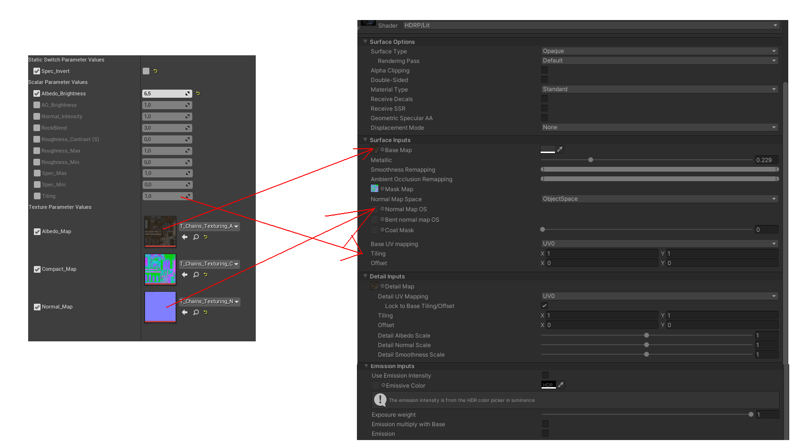Click the object picker dot beside Base Map
Screen dimensions: 794x441
pos(382,150)
